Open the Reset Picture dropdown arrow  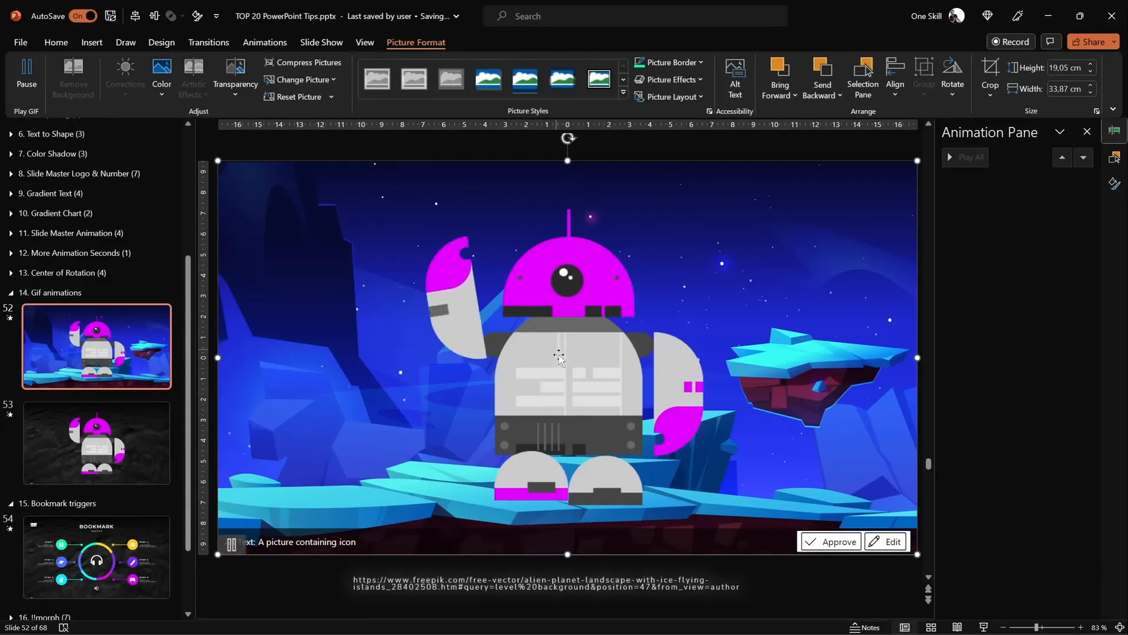coord(331,97)
